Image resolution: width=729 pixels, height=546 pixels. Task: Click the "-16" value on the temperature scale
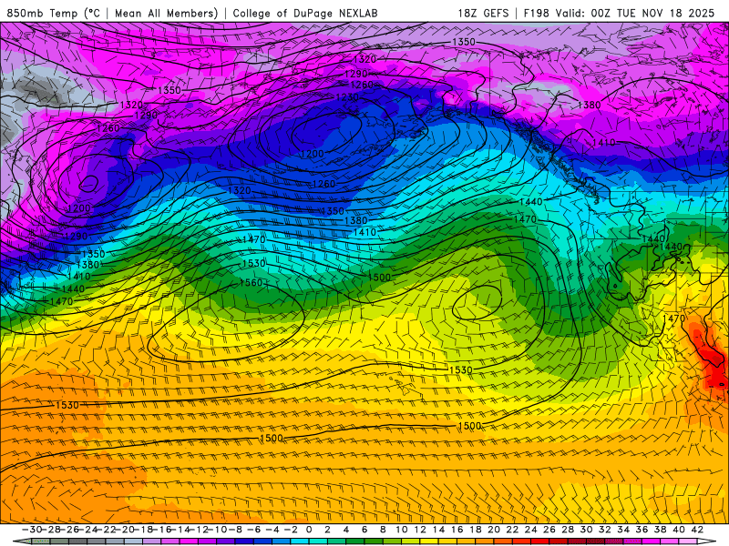161,530
